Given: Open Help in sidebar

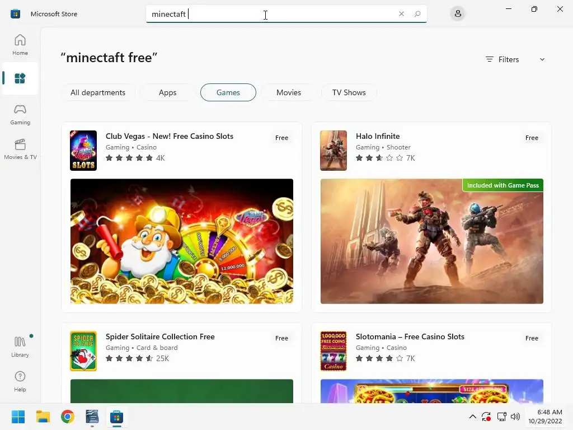Looking at the screenshot, I should pyautogui.click(x=20, y=381).
